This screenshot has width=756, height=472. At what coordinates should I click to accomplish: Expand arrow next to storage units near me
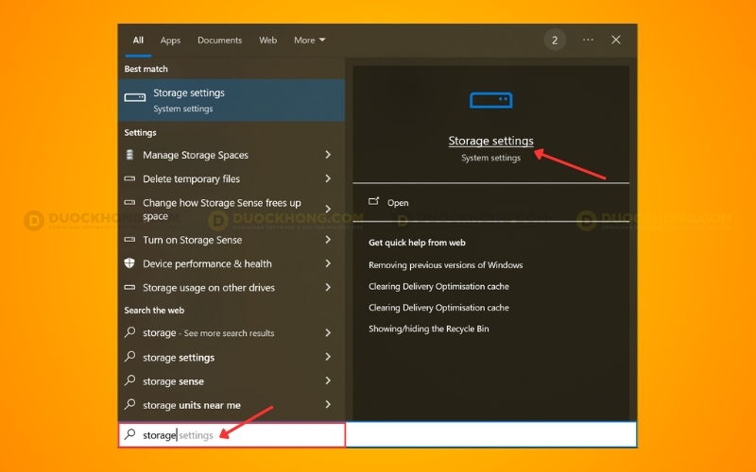[x=328, y=405]
